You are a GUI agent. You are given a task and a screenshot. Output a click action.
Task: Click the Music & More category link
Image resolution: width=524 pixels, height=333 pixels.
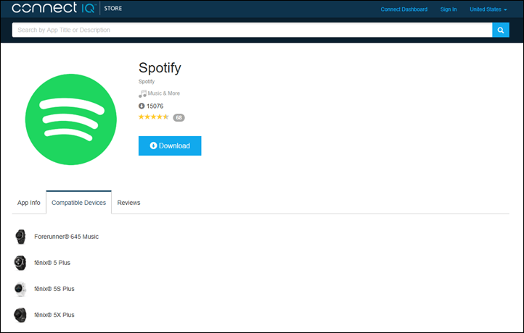coord(164,93)
